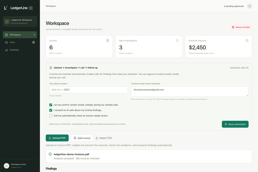Click the Inbox envelope icon
The width and height of the screenshot is (258, 172).
6,42
